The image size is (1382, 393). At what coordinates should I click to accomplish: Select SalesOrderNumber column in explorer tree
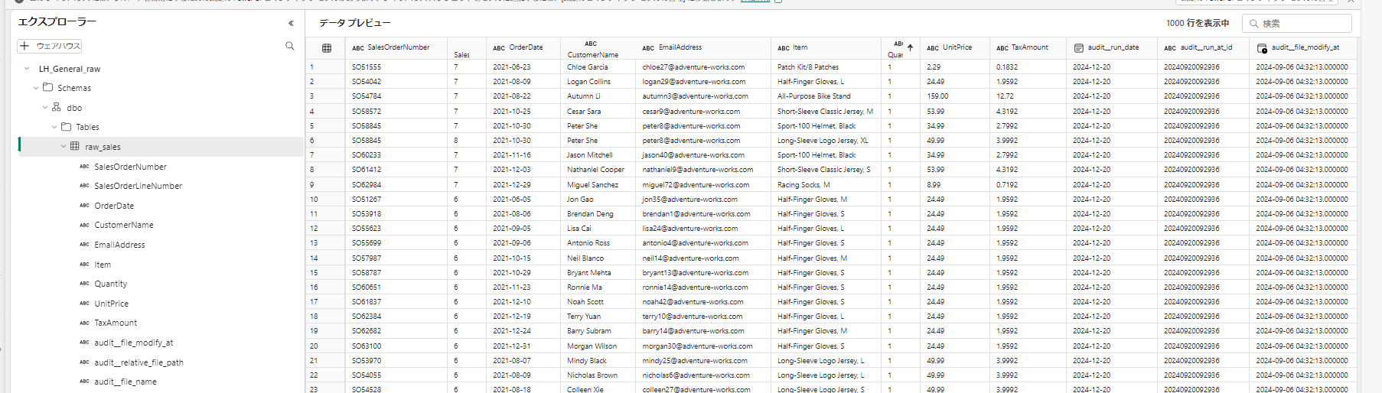tap(130, 167)
